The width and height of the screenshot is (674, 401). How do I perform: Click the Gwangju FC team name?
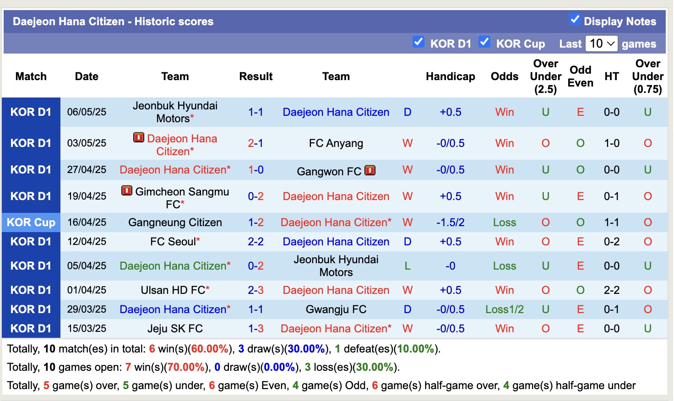336,309
